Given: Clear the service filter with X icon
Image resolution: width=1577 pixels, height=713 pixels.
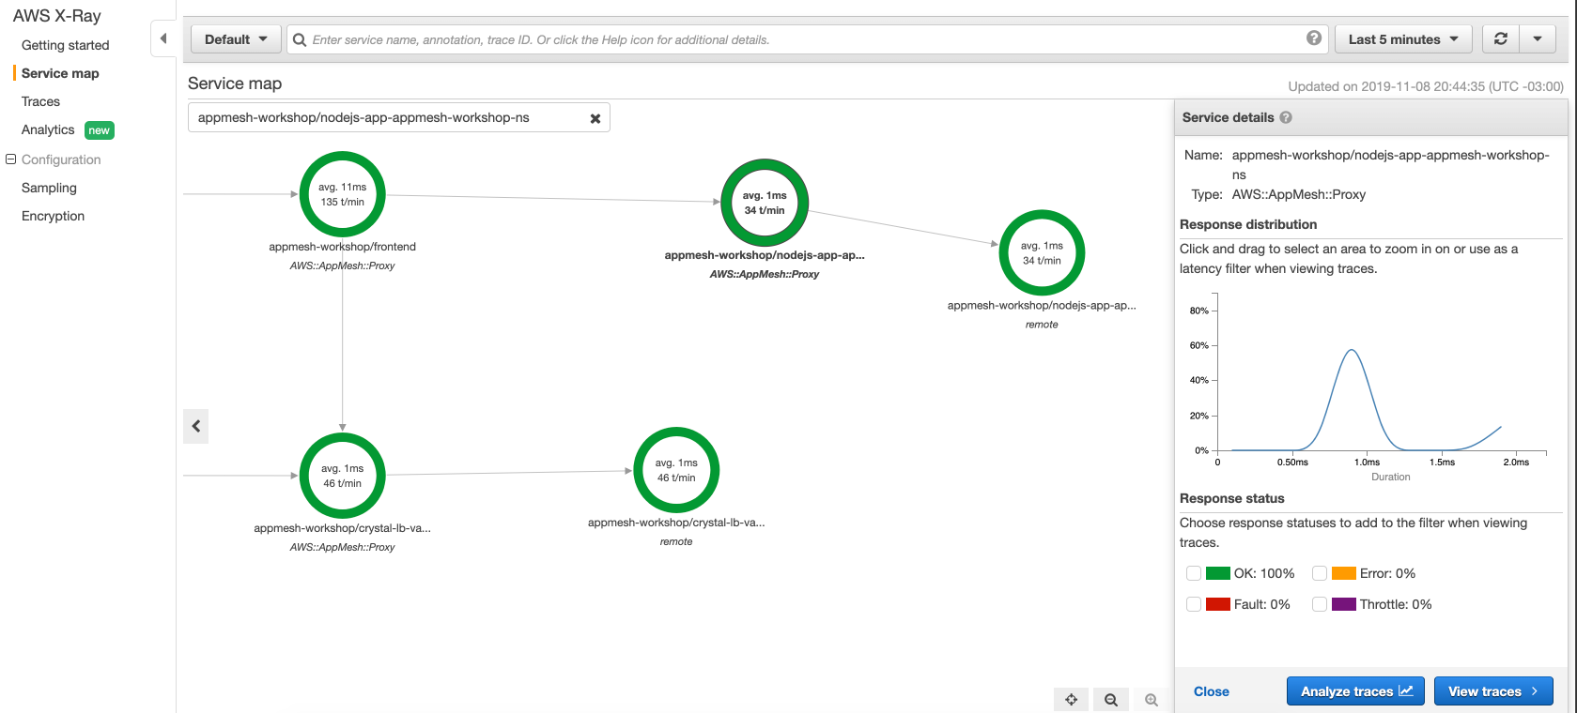Looking at the screenshot, I should [x=595, y=118].
